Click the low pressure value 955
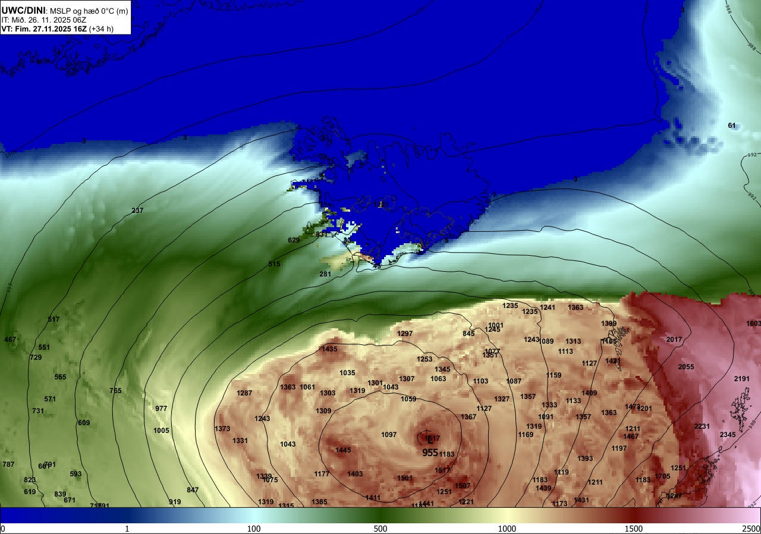 click(430, 453)
